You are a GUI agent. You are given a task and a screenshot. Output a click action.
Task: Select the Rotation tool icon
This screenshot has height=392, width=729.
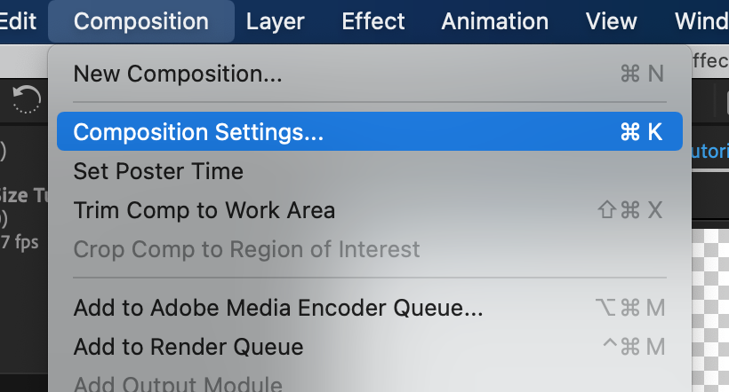tap(27, 99)
